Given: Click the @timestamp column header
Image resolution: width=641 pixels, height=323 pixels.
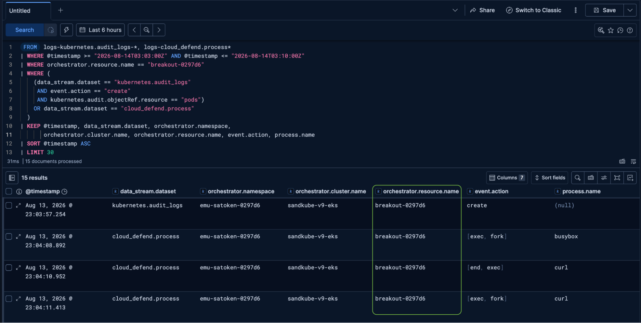Looking at the screenshot, I should click(43, 191).
